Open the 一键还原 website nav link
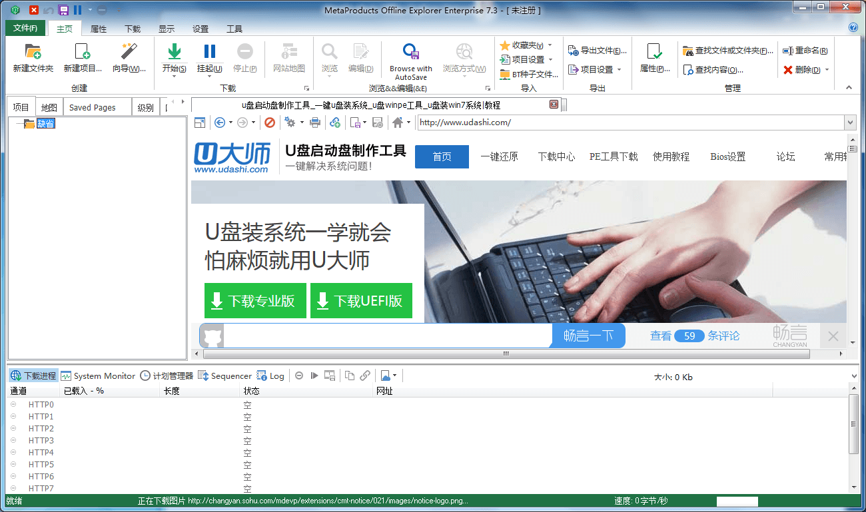This screenshot has width=866, height=512. click(x=500, y=156)
